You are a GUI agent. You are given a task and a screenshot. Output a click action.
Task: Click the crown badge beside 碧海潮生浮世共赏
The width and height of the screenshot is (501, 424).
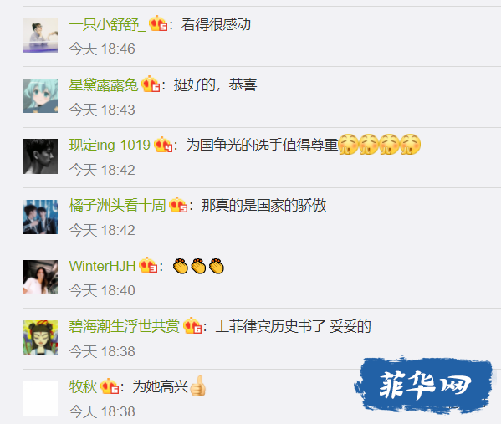[x=192, y=325]
